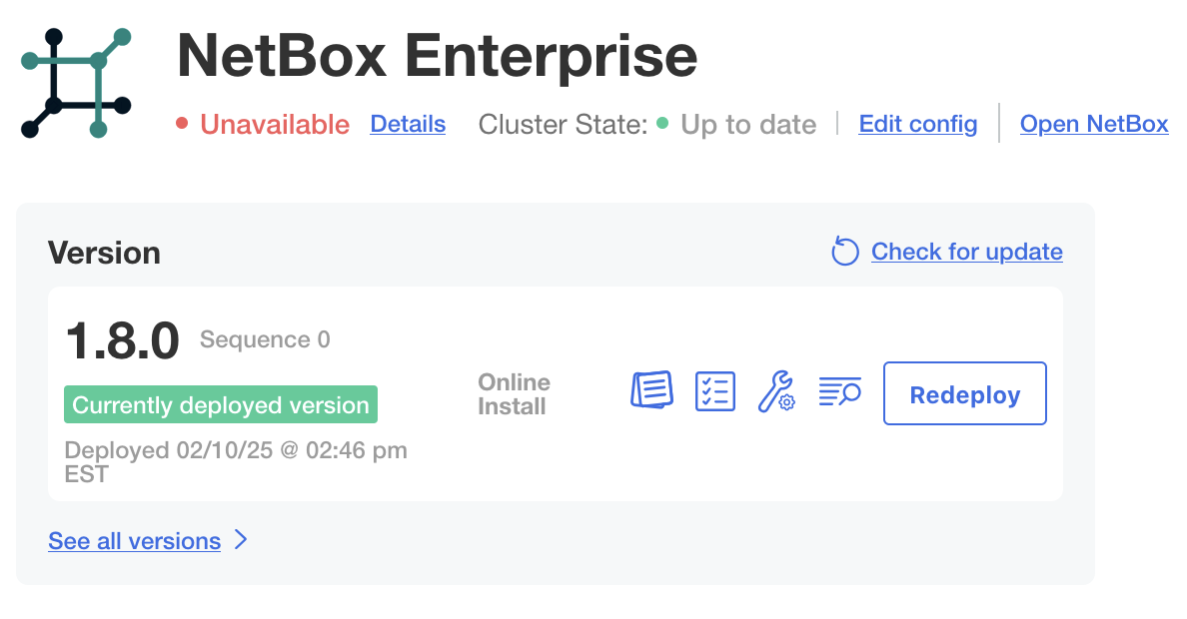Click the Sequence 0 label
The width and height of the screenshot is (1187, 619).
[x=265, y=339]
